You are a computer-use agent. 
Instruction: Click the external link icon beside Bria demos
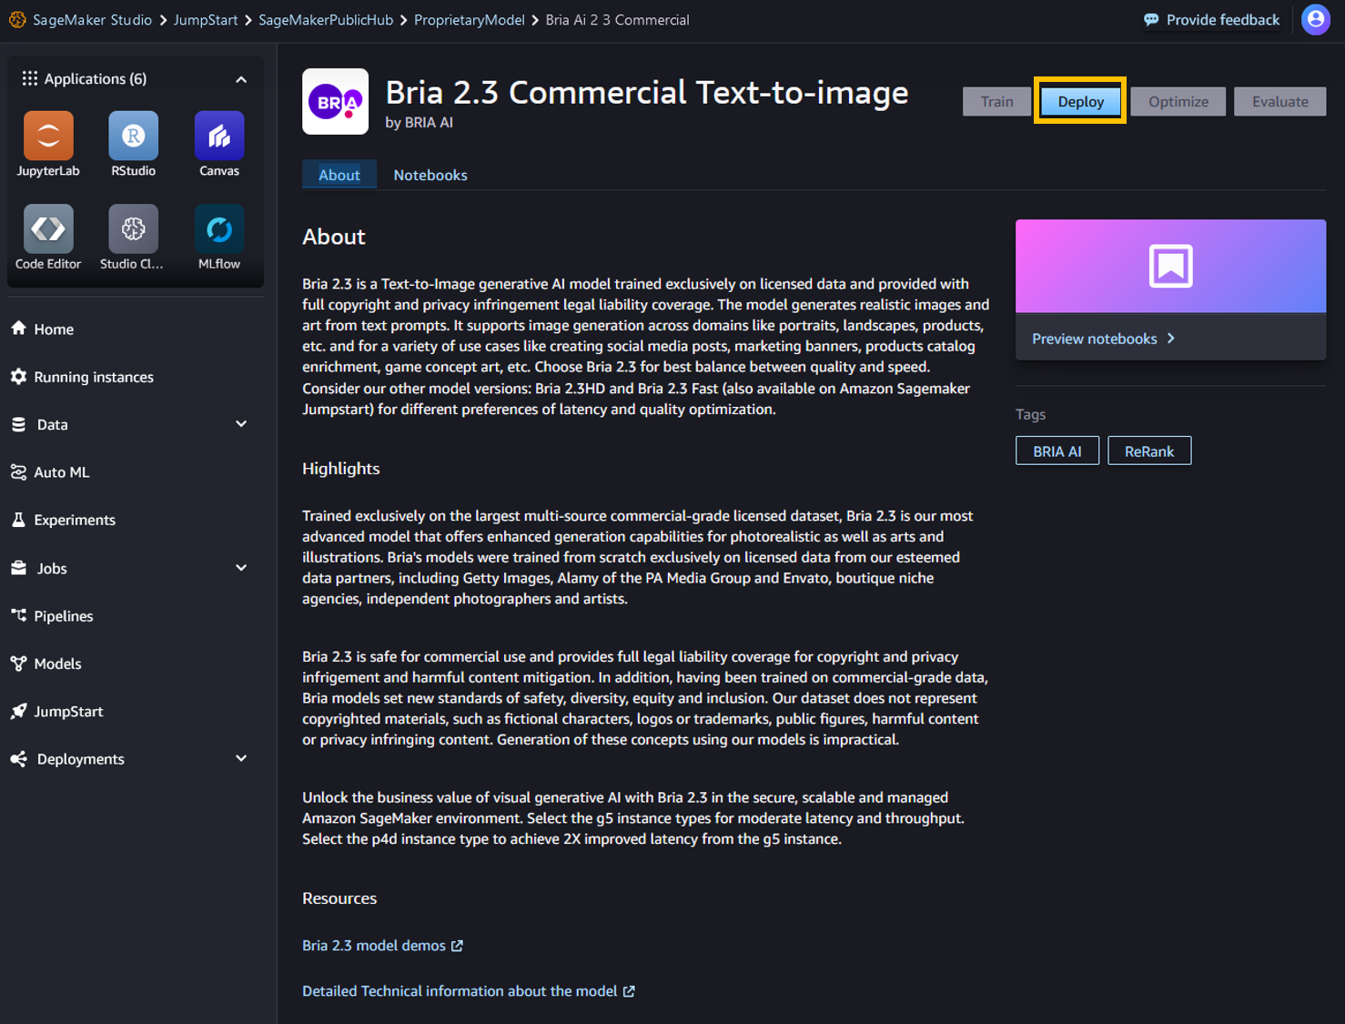pyautogui.click(x=457, y=946)
